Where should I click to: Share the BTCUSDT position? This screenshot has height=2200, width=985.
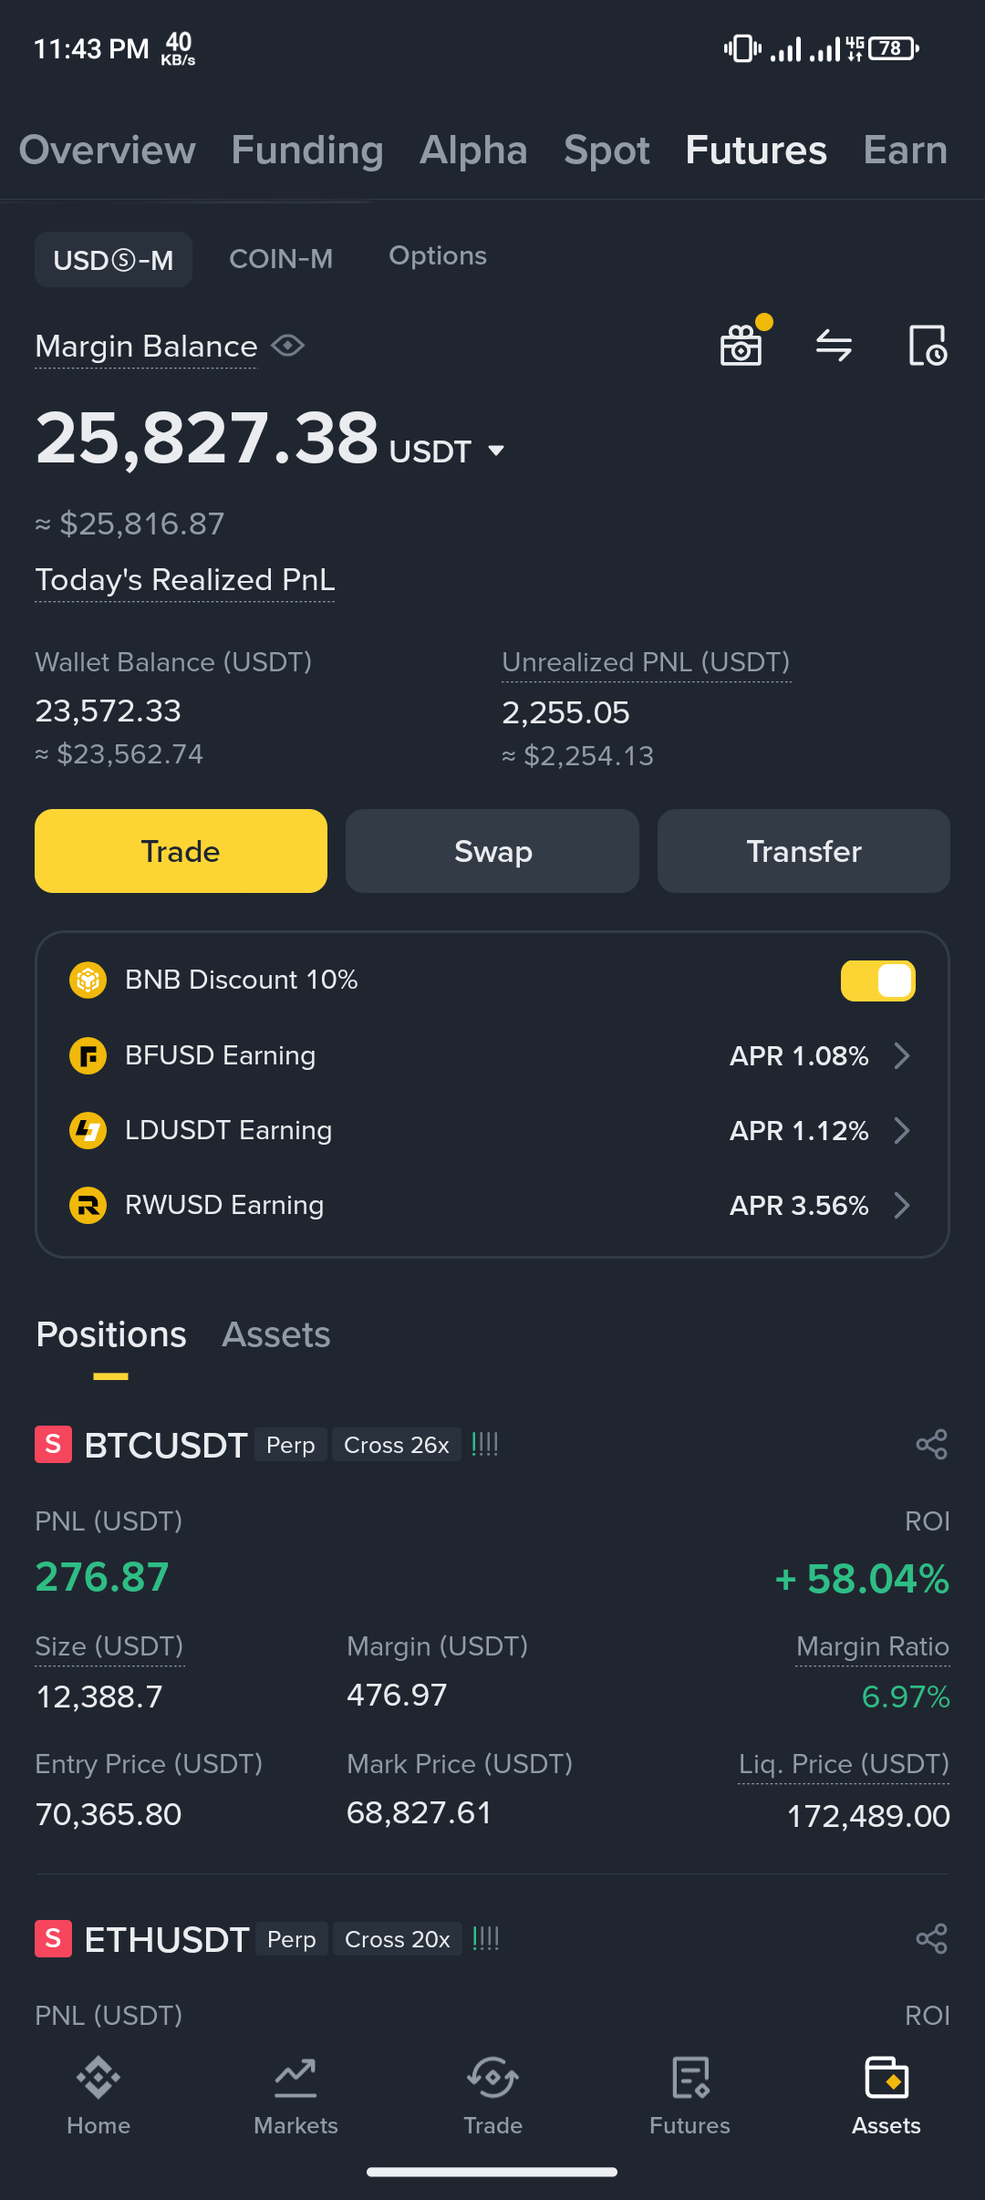pyautogui.click(x=931, y=1445)
